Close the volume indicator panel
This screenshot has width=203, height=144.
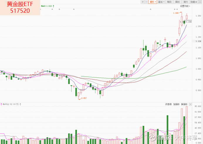click(190, 104)
